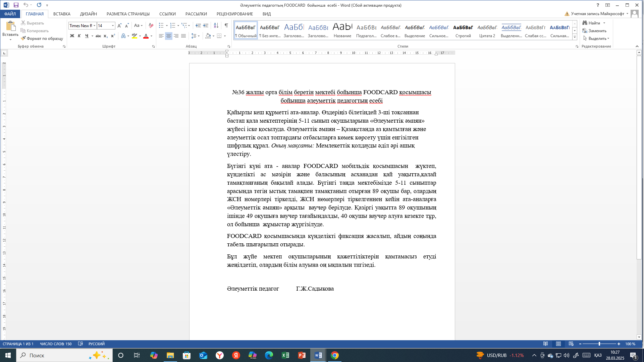Screen dimensions: 644x362
Task: Toggle italic (К) formatting
Action: point(79,36)
